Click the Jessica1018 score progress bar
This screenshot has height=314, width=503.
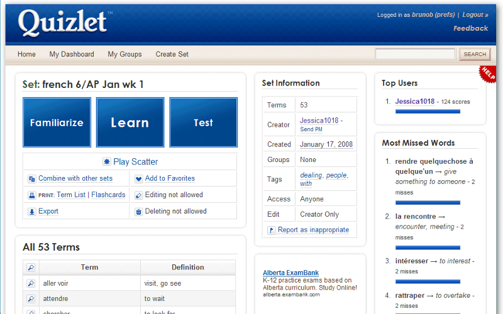428,112
